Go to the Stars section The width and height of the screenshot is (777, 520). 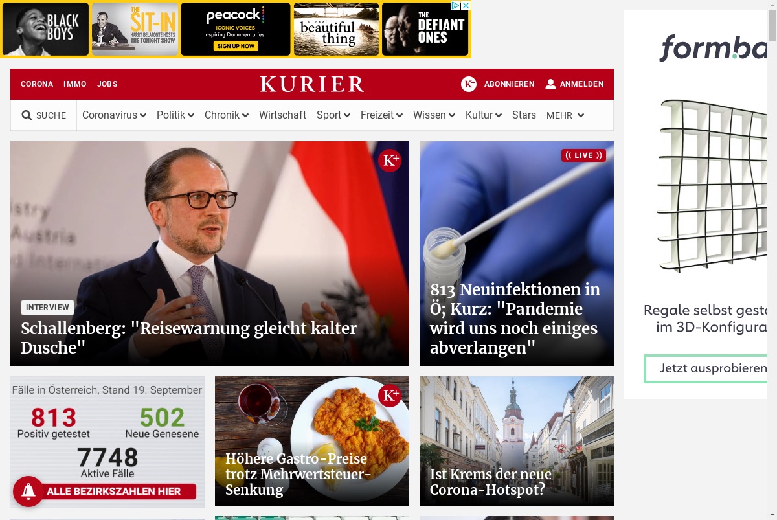524,115
